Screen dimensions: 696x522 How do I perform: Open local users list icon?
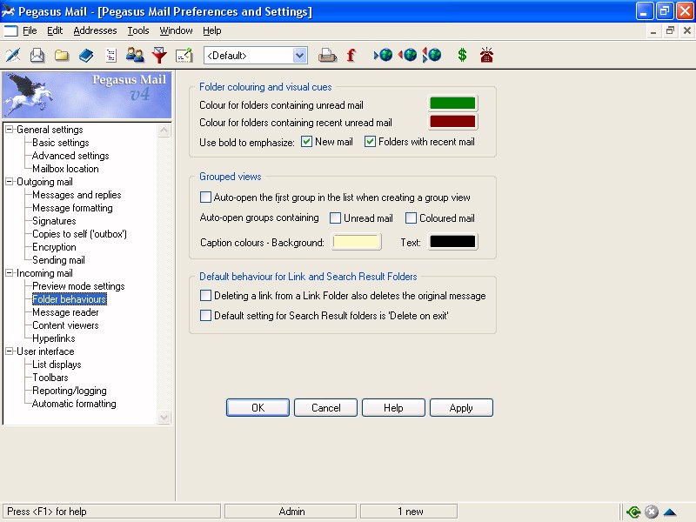point(135,55)
